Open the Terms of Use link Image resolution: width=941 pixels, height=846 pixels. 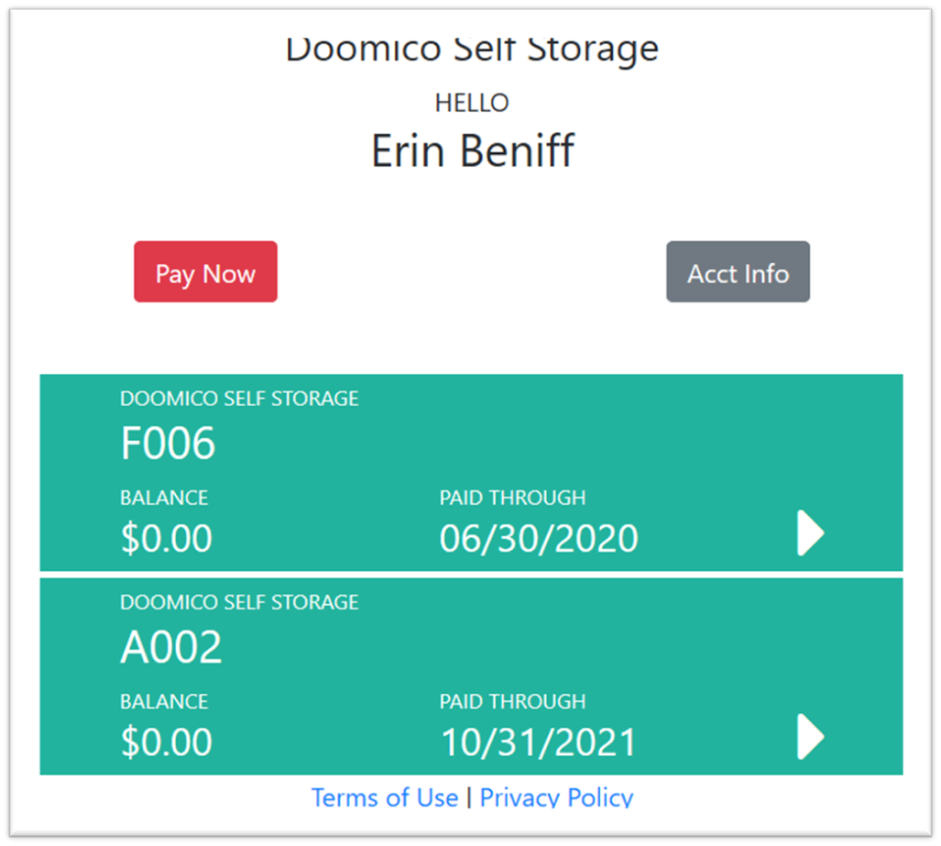[x=384, y=797]
